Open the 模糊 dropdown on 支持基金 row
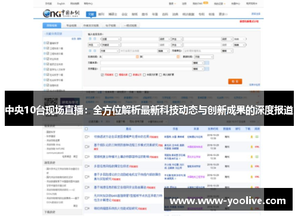The height and width of the screenshot is (216, 298). point(198,69)
